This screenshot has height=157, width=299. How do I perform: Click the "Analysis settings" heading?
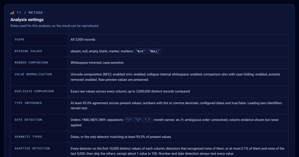click(x=27, y=20)
